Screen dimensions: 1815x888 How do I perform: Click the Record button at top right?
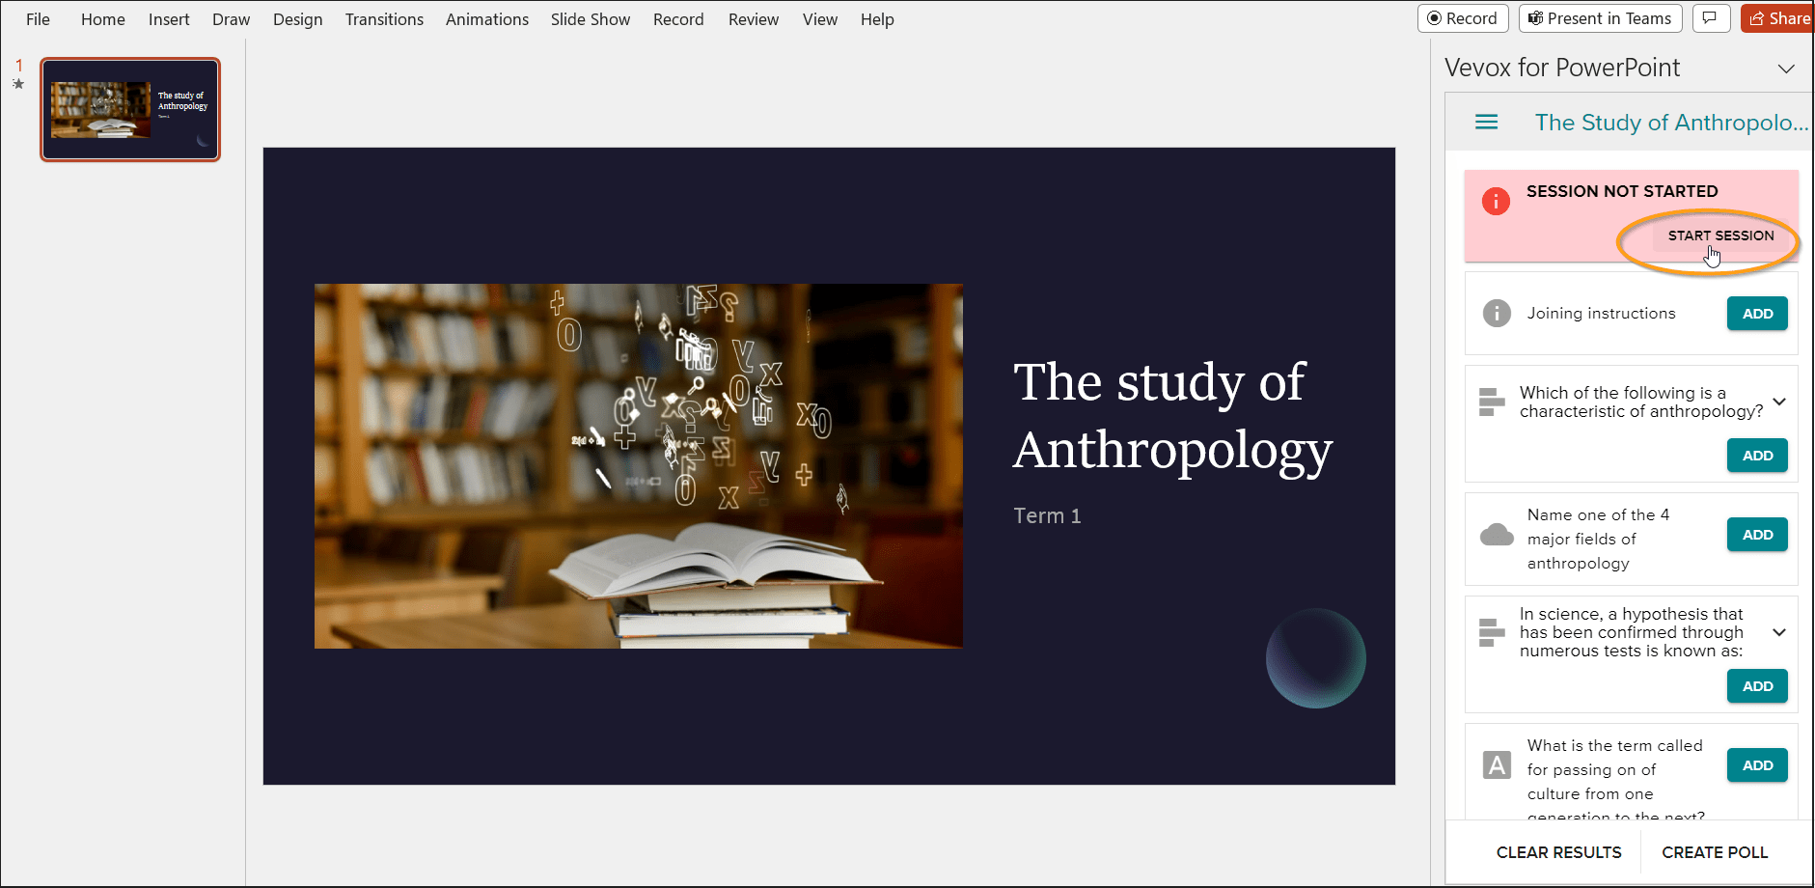point(1463,18)
